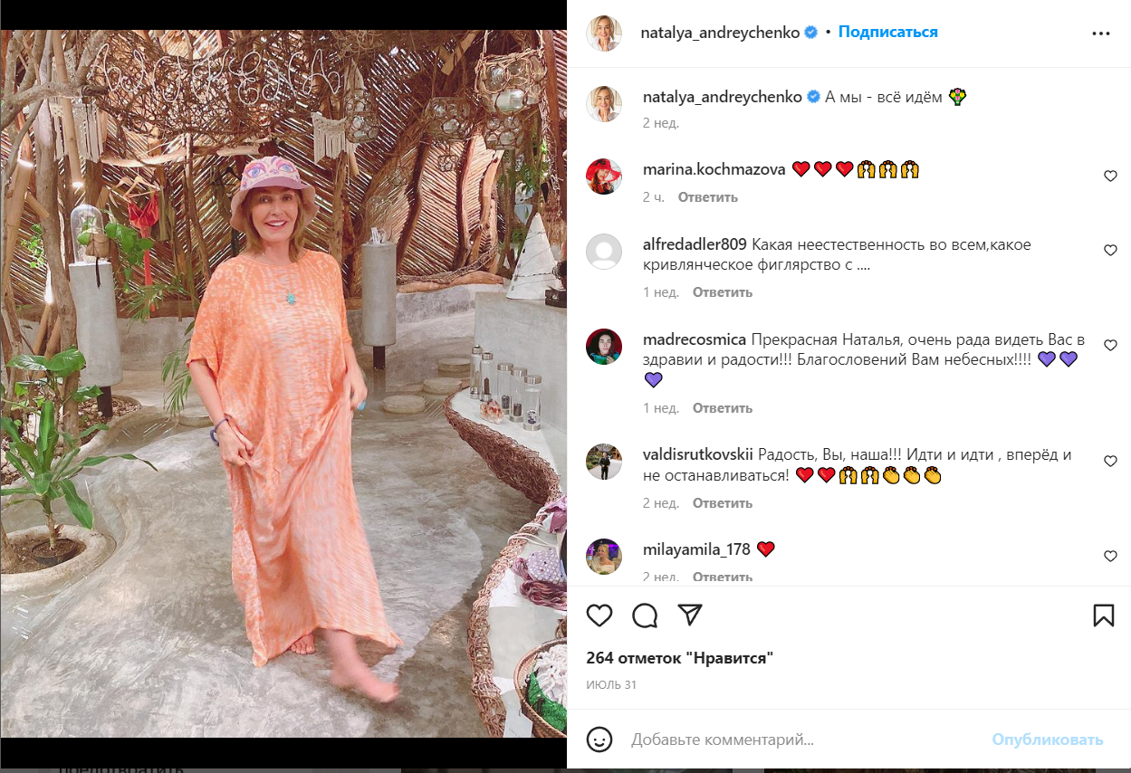Like alfredadler809's comment
Viewport: 1131px width, 773px height.
click(1110, 251)
